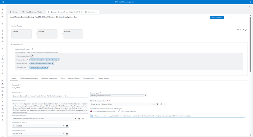The height and width of the screenshot is (137, 253).
Task: Clear the Planned end date value
Action: (x=64, y=134)
